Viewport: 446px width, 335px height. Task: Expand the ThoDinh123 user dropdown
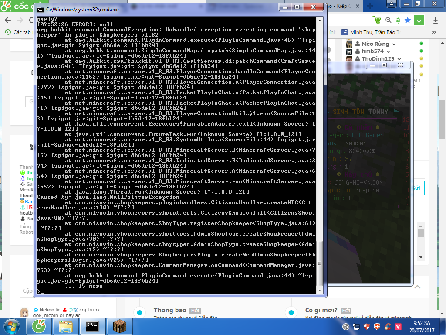coord(399,59)
